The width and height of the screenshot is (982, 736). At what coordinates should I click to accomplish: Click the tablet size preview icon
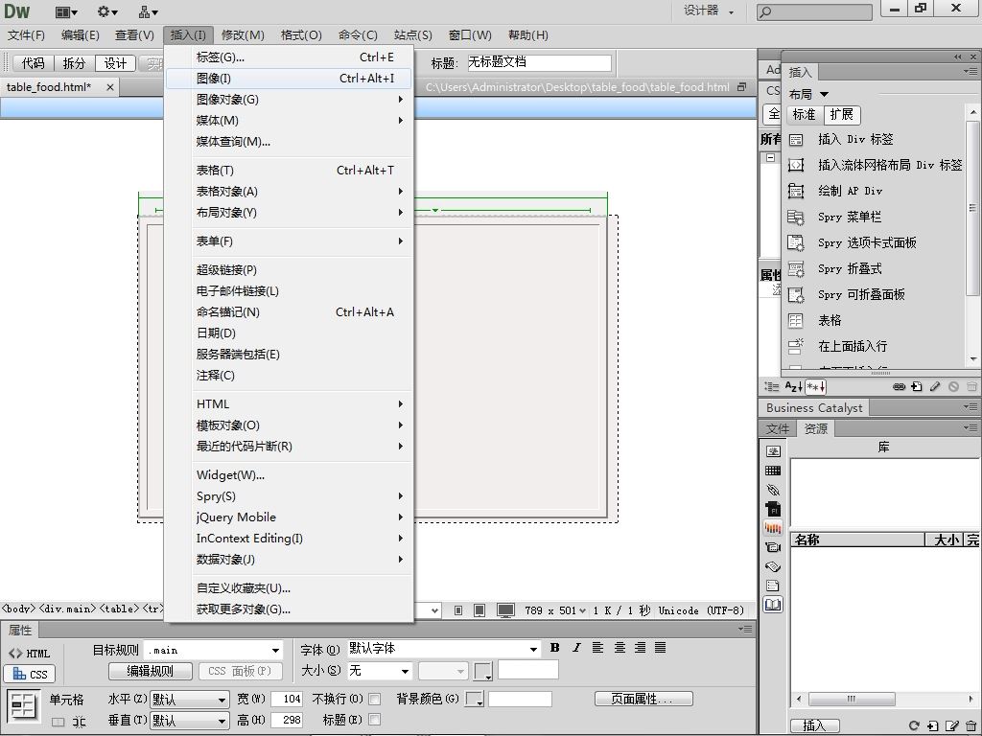479,610
